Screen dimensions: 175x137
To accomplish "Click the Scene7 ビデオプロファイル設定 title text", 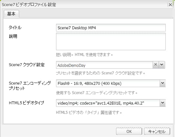I will pyautogui.click(x=29, y=5).
